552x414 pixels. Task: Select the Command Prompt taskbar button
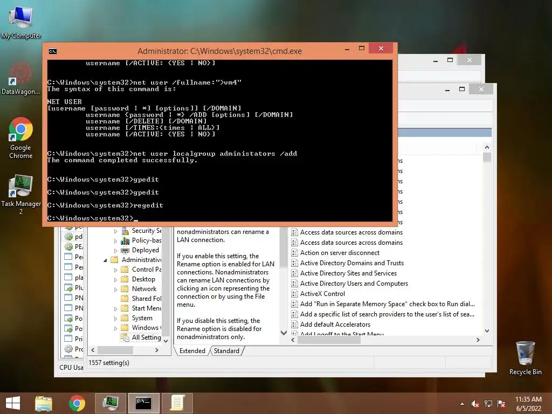tap(143, 403)
